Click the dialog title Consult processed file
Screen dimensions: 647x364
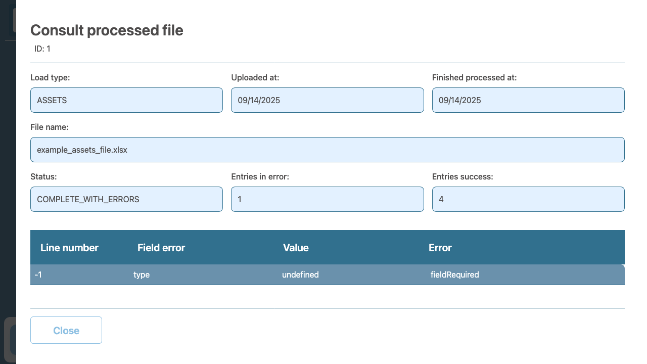(107, 30)
